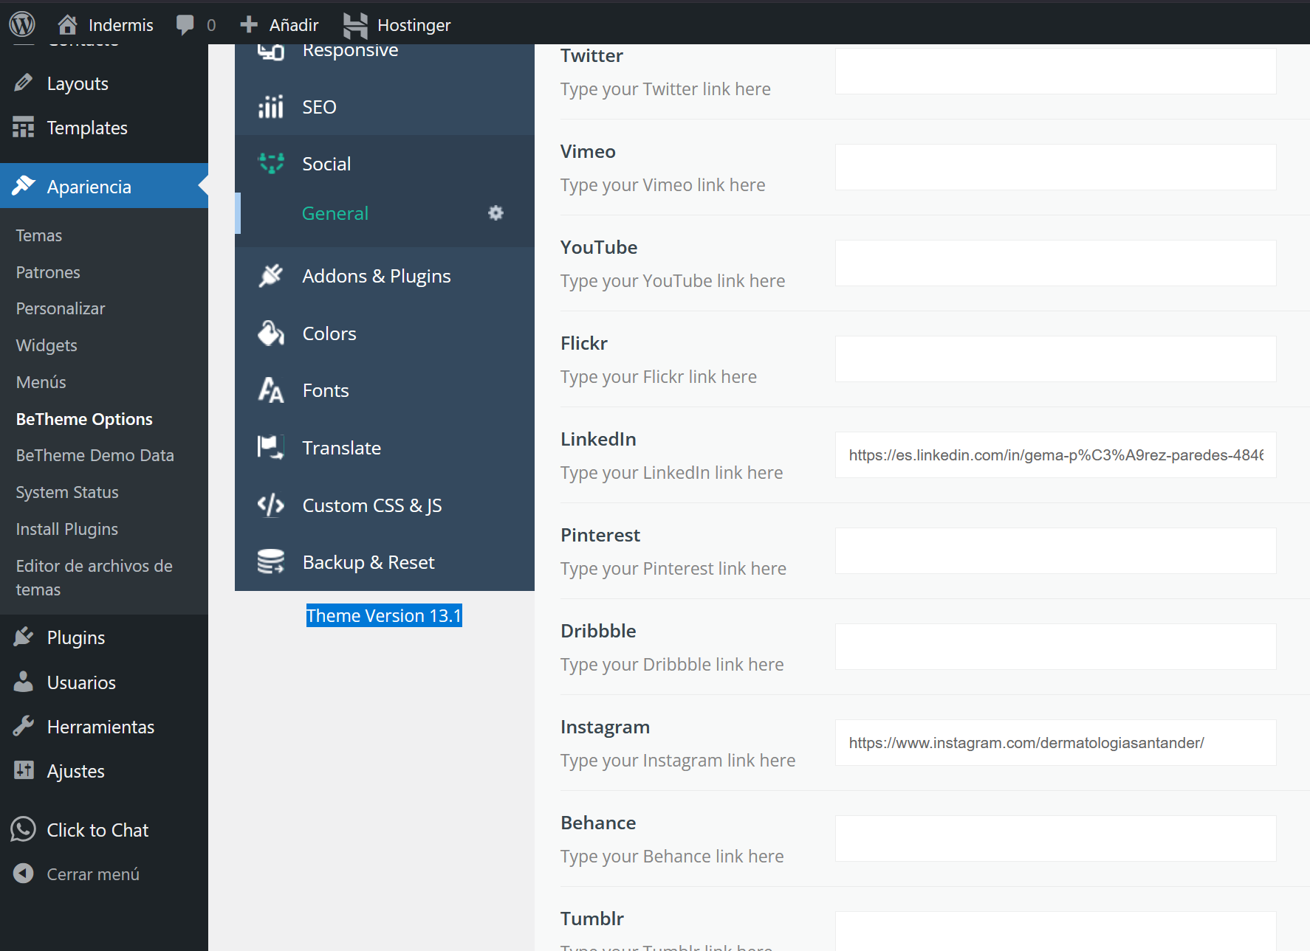Open Click to Chat settings

tap(104, 830)
